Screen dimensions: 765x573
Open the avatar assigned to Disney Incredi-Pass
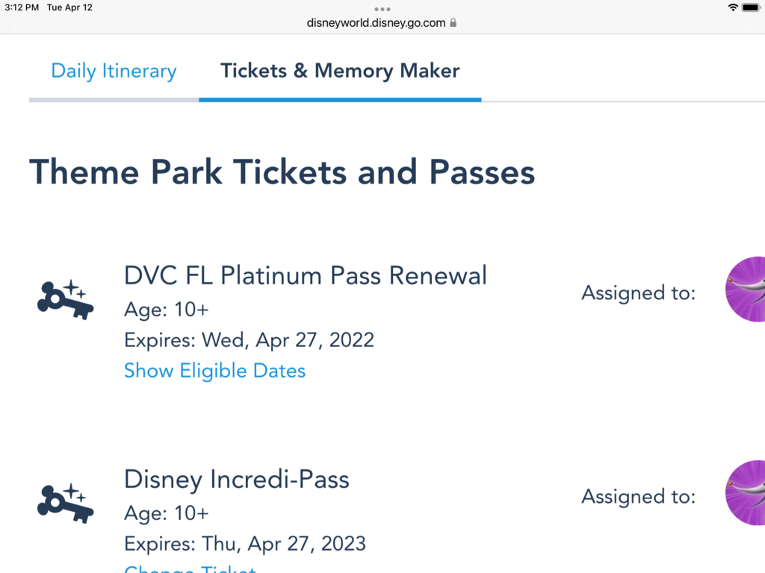tap(751, 493)
